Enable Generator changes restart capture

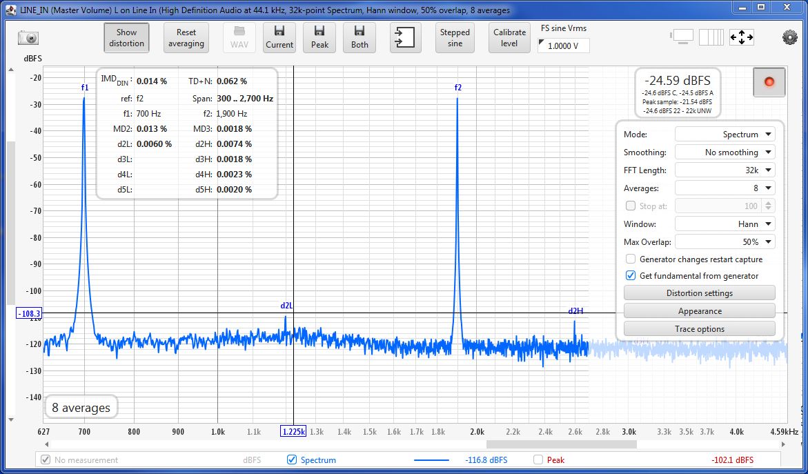point(631,259)
